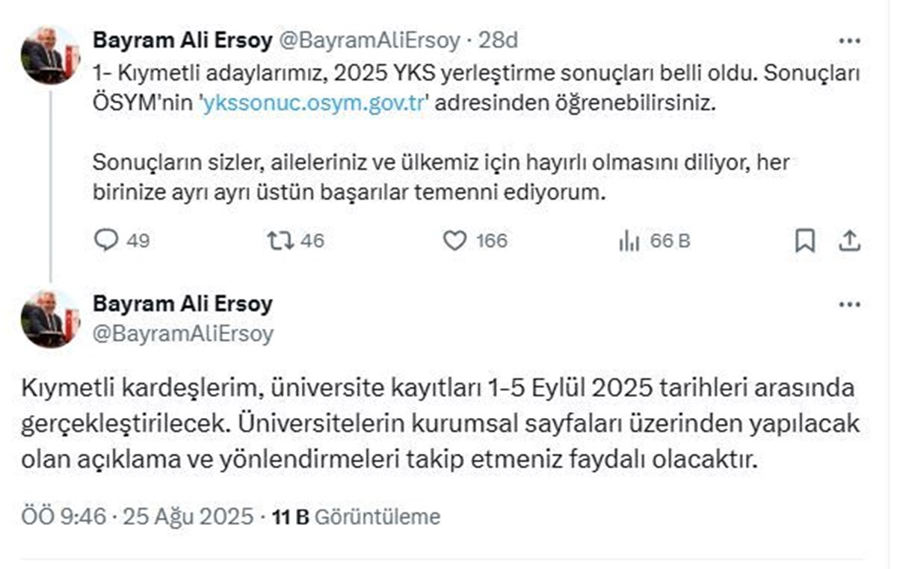Screen dimensions: 897x569
Task: Click the profile avatar on first tweet
Action: (50, 55)
